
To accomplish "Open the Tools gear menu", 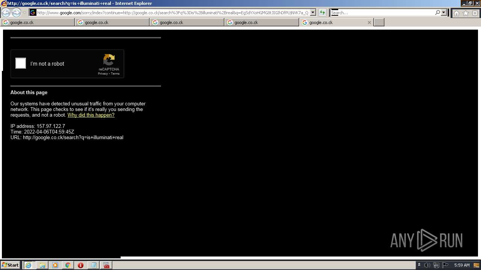I will coord(475,13).
